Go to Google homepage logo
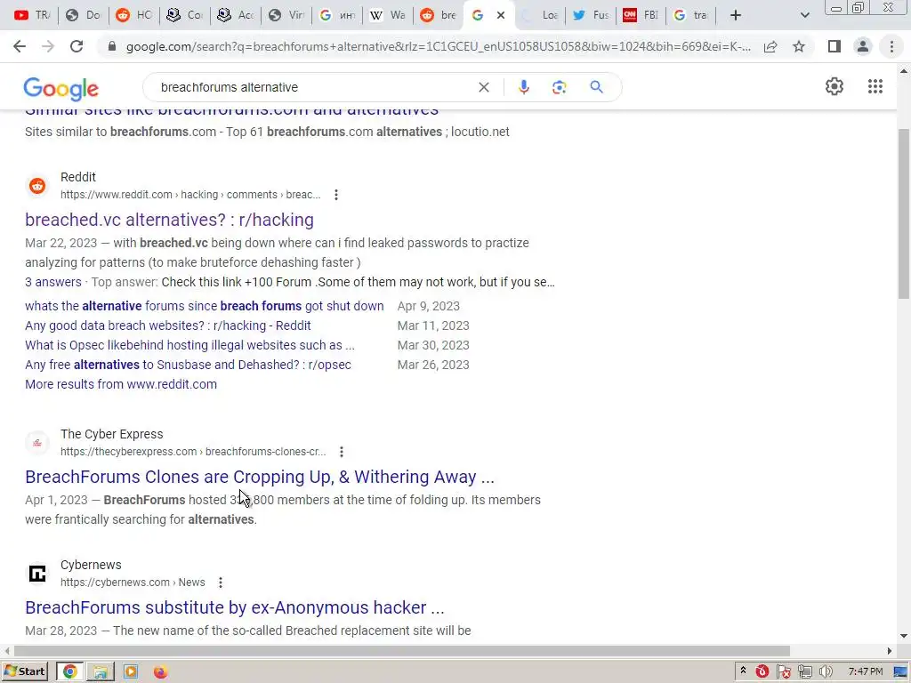911x683 pixels. tap(61, 89)
